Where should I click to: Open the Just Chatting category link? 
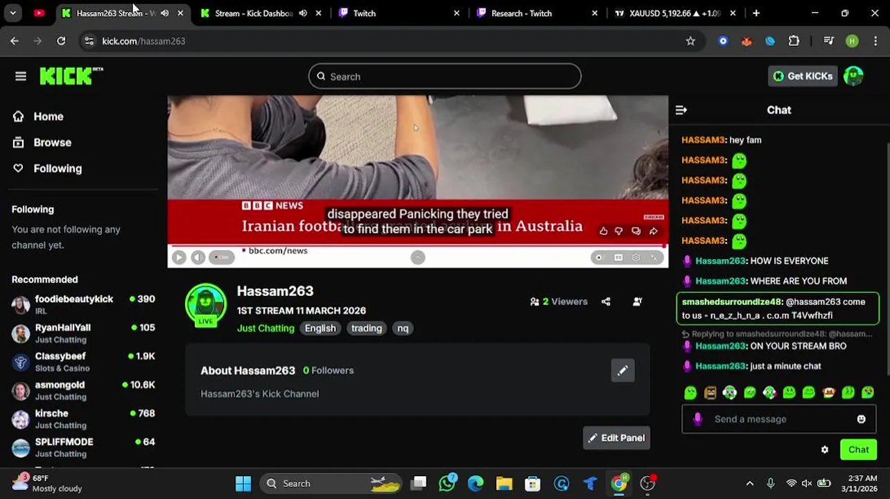[x=265, y=329]
